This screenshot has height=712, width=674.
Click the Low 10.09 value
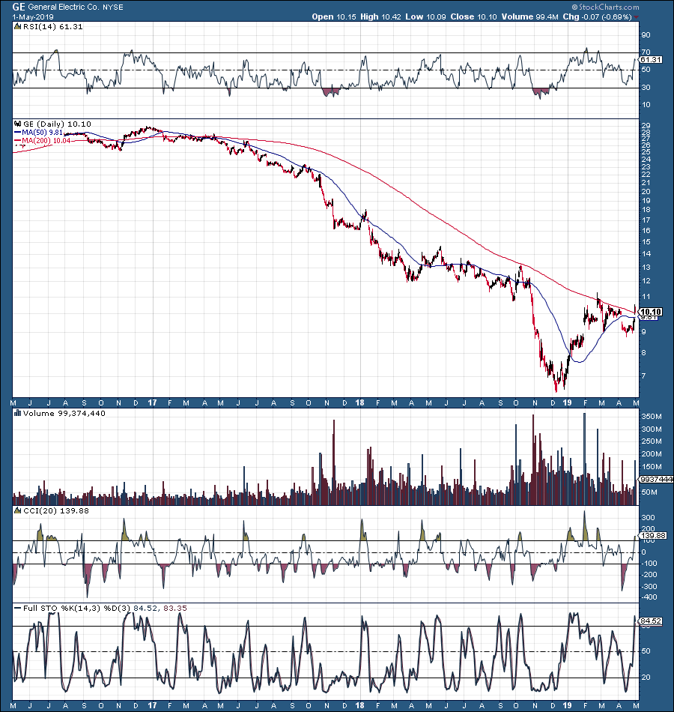(x=425, y=16)
